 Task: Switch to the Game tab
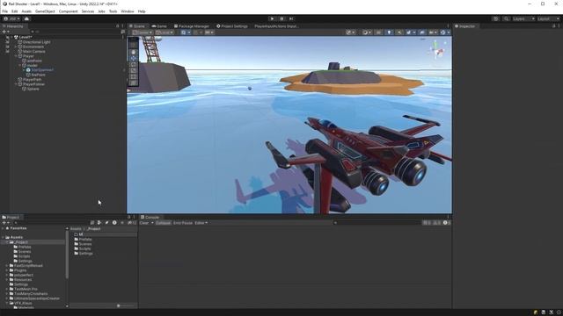[x=159, y=26]
